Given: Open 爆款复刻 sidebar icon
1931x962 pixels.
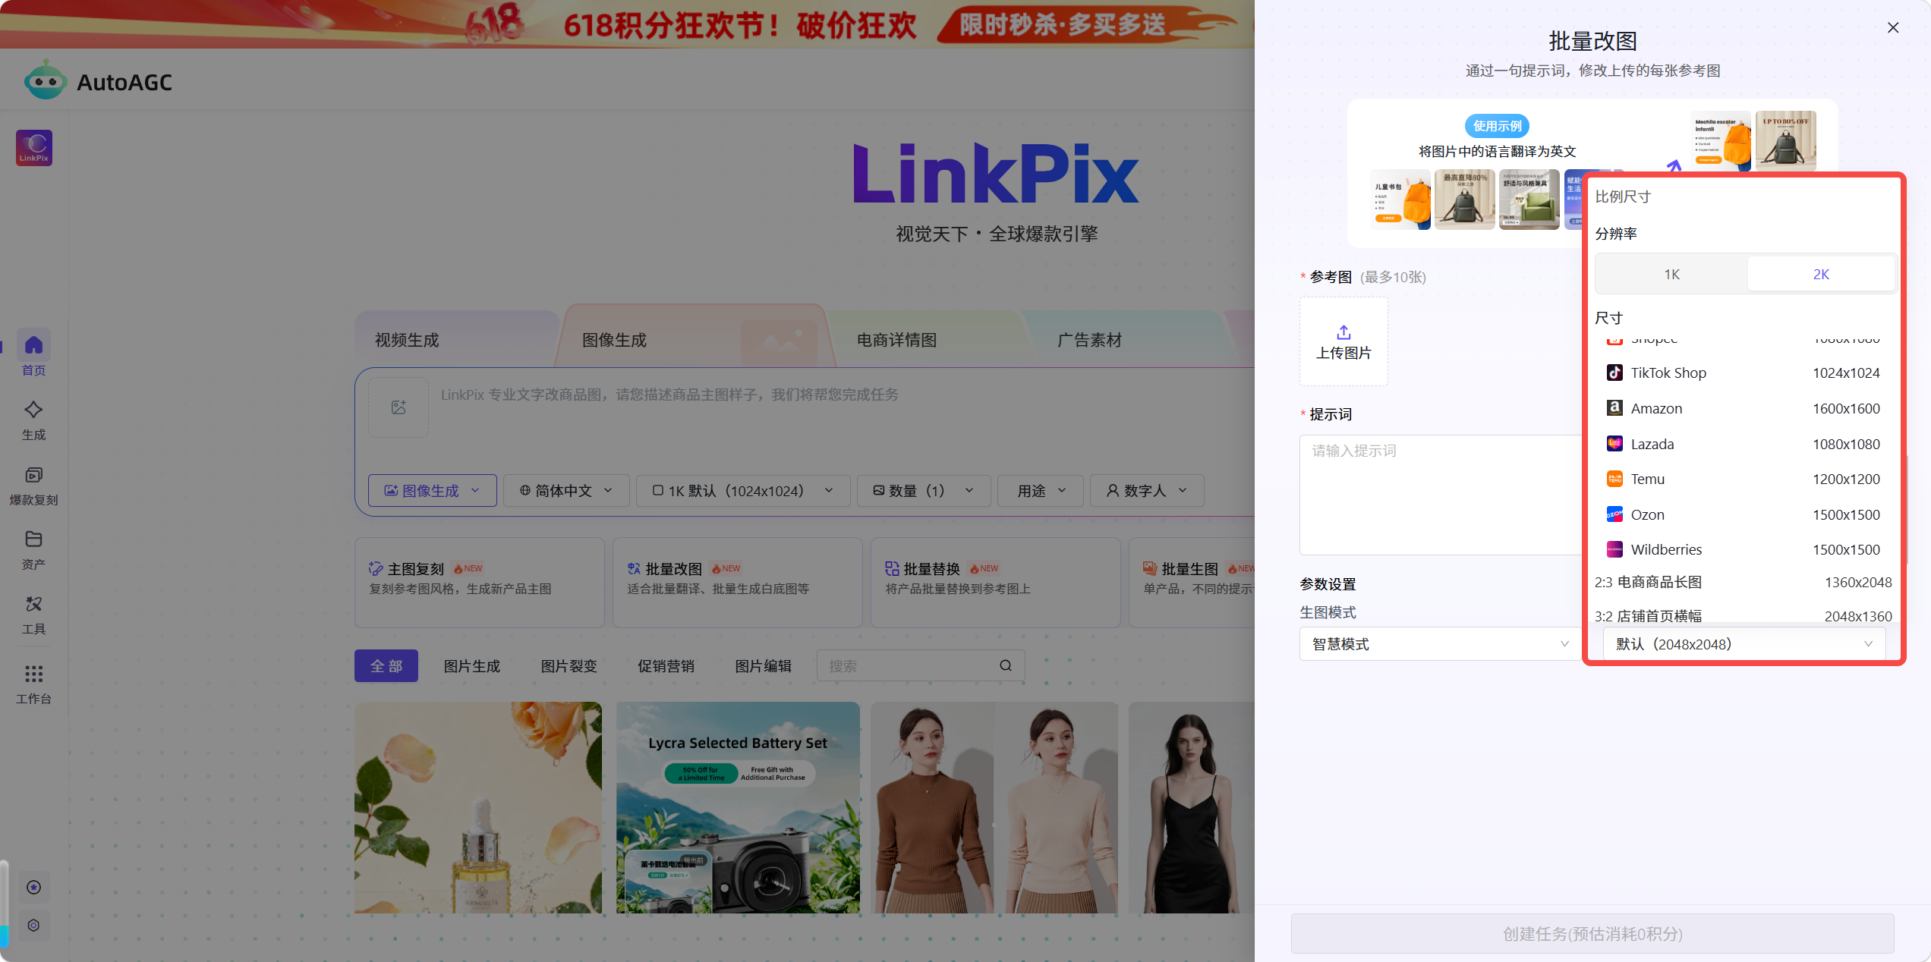Looking at the screenshot, I should point(33,475).
